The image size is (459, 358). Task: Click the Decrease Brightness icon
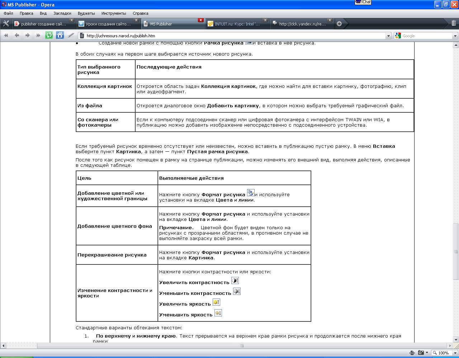pos(218,313)
